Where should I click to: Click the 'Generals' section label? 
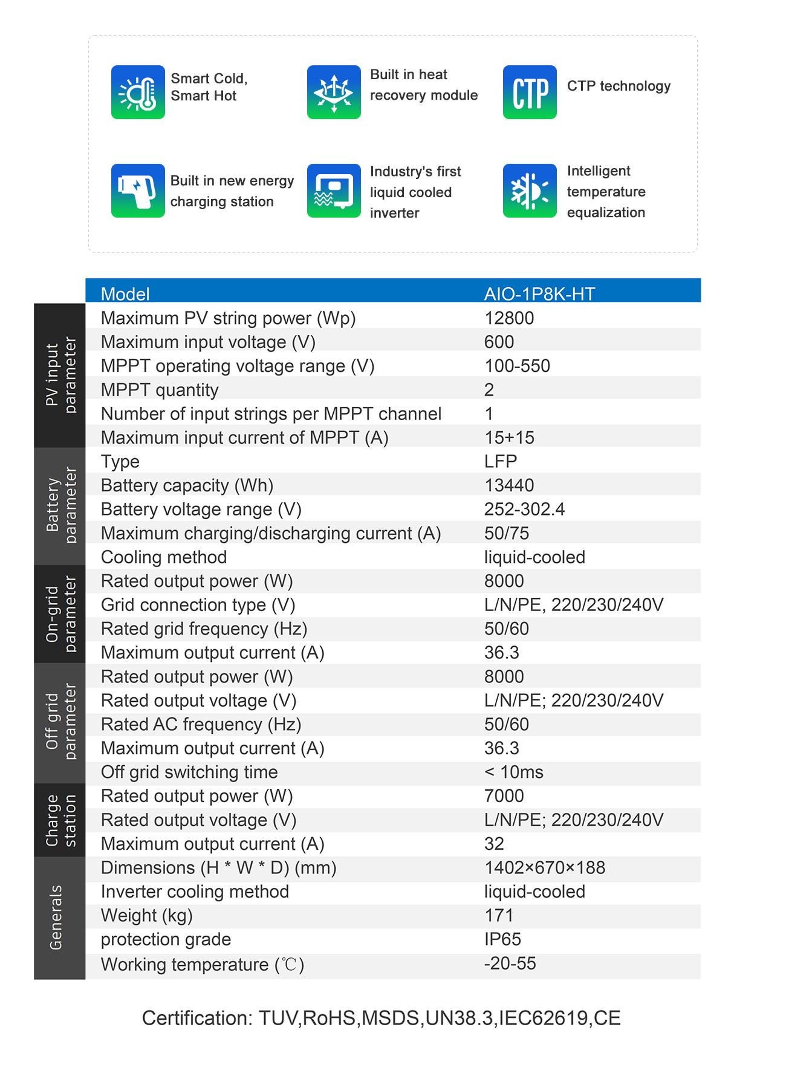coord(60,918)
